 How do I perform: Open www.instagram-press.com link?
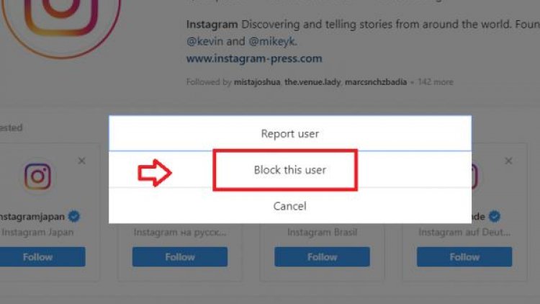point(254,58)
